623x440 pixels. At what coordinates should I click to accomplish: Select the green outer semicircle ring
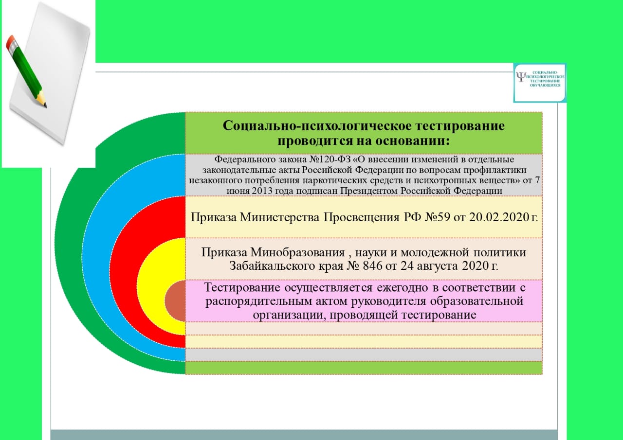coord(73,243)
